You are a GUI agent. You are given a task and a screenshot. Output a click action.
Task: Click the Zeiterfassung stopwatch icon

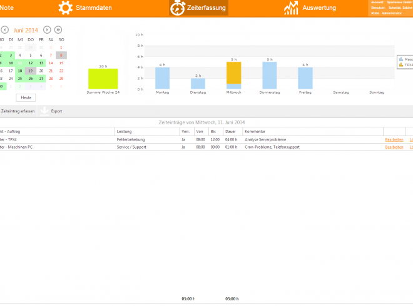(178, 8)
